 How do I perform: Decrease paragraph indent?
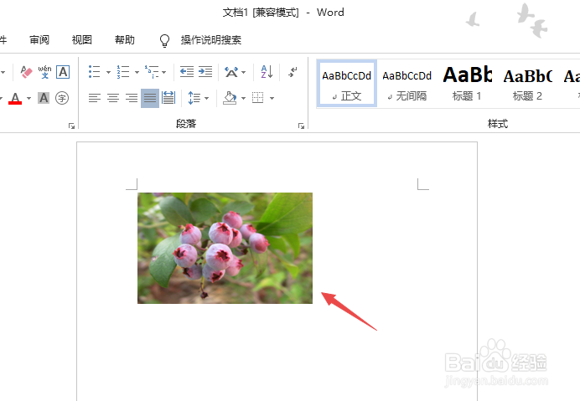click(x=187, y=71)
